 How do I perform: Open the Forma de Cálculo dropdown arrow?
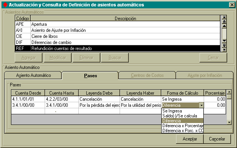pos(201,105)
